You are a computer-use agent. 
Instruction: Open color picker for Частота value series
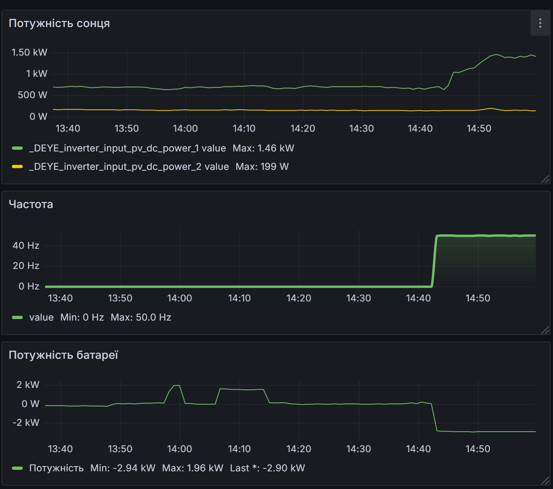coord(17,317)
